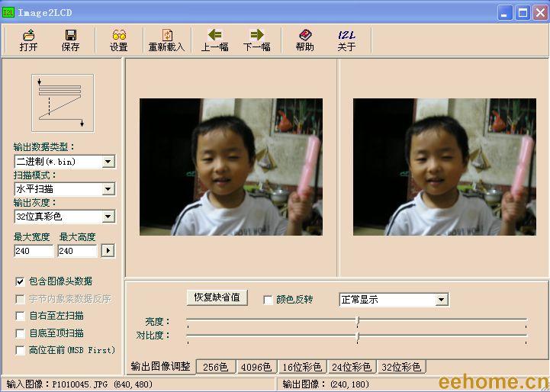The width and height of the screenshot is (550, 392).
Task: Expand output gray dropdown (32位真彩色)
Action: click(x=108, y=217)
